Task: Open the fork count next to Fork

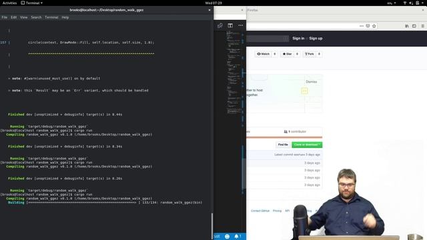Action: pos(319,54)
